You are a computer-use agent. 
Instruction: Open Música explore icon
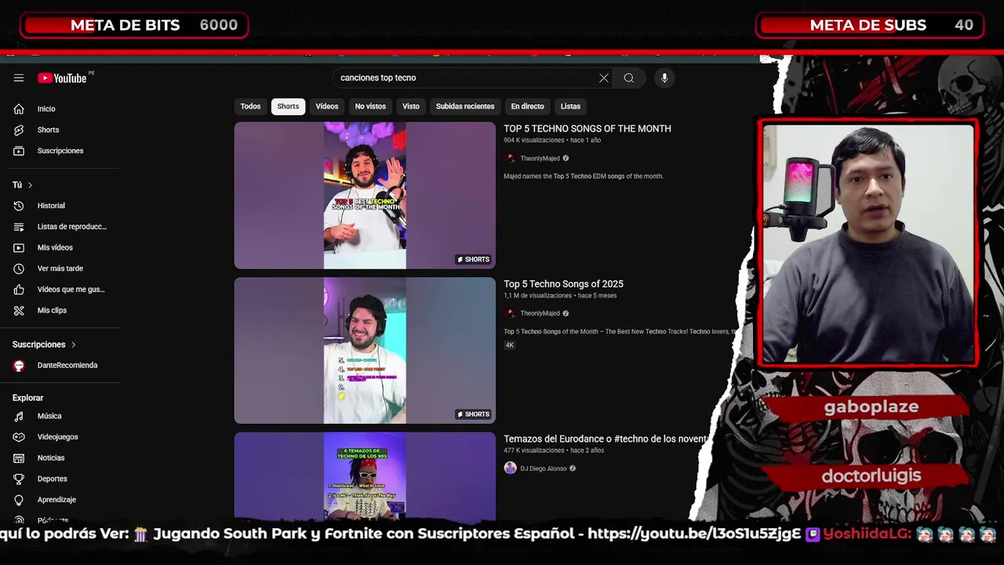pos(19,416)
